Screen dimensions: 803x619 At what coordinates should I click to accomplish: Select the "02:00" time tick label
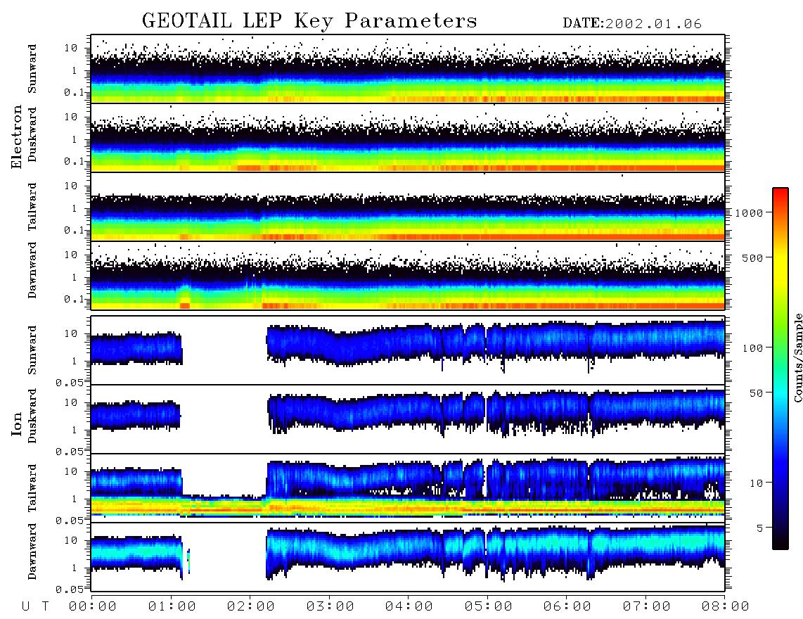tap(251, 606)
